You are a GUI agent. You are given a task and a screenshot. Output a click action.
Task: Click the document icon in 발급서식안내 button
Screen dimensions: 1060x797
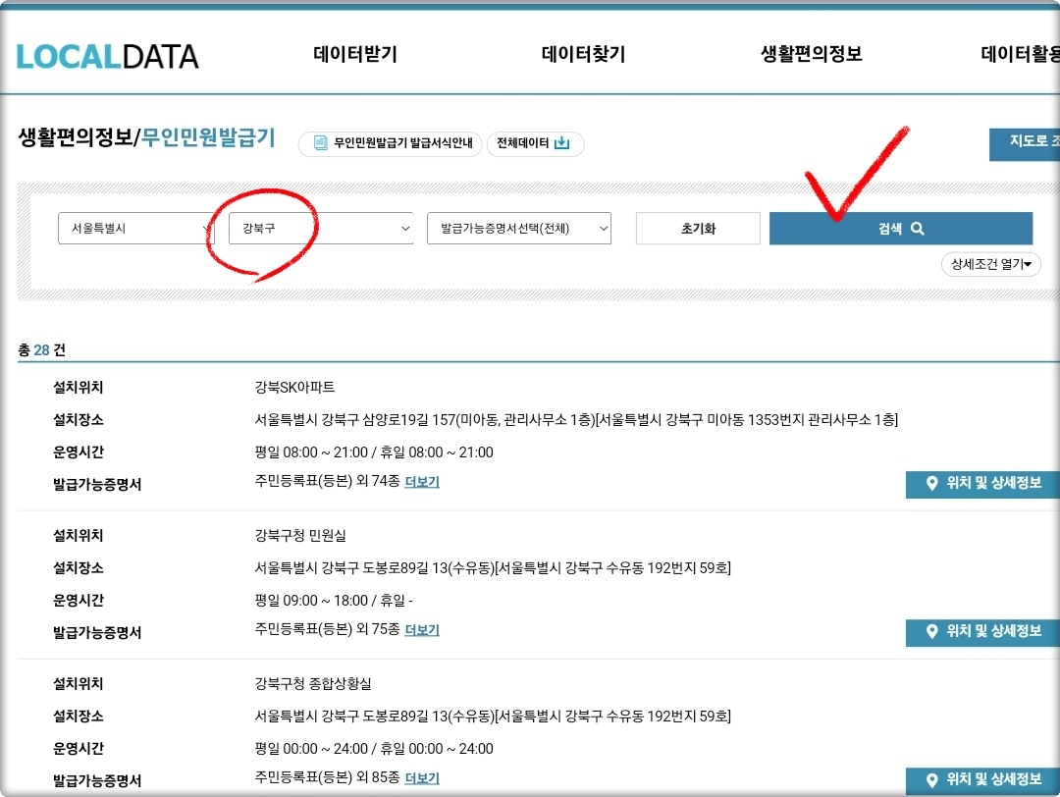pos(320,142)
